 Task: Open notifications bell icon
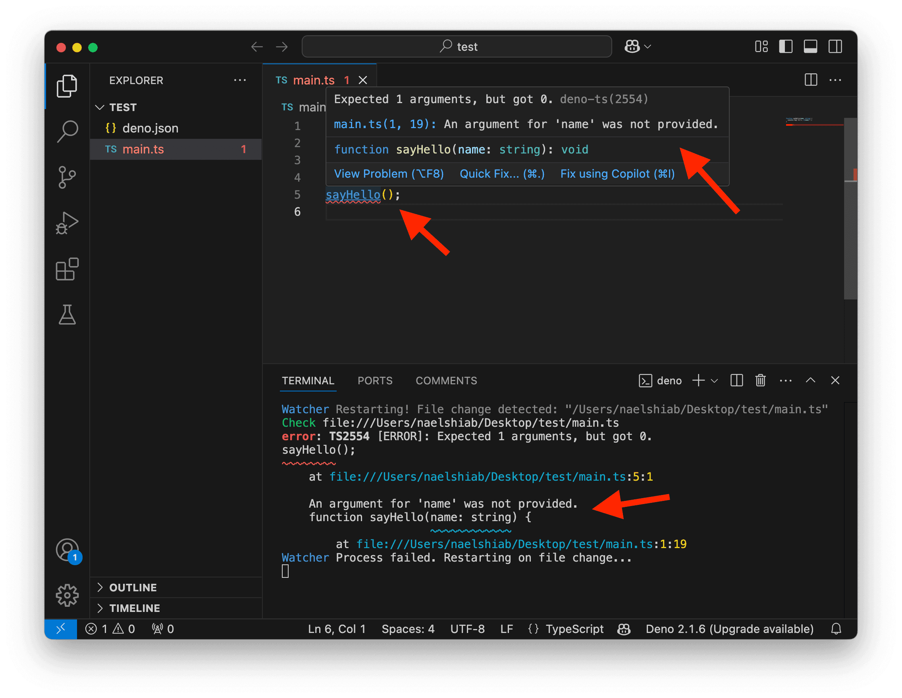tap(836, 629)
